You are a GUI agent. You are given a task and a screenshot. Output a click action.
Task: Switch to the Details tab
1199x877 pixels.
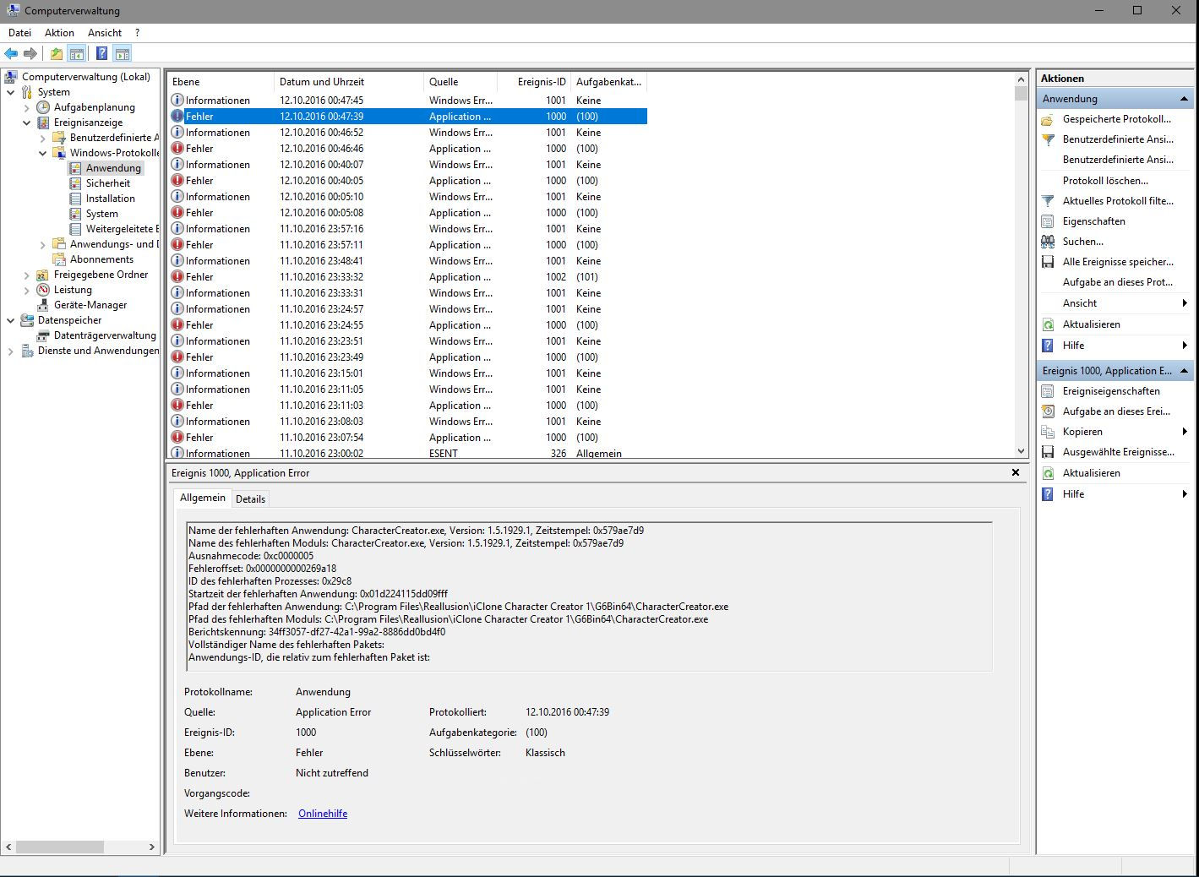(250, 499)
